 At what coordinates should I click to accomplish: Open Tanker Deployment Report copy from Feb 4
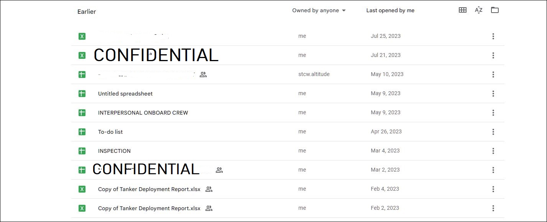[x=149, y=189]
